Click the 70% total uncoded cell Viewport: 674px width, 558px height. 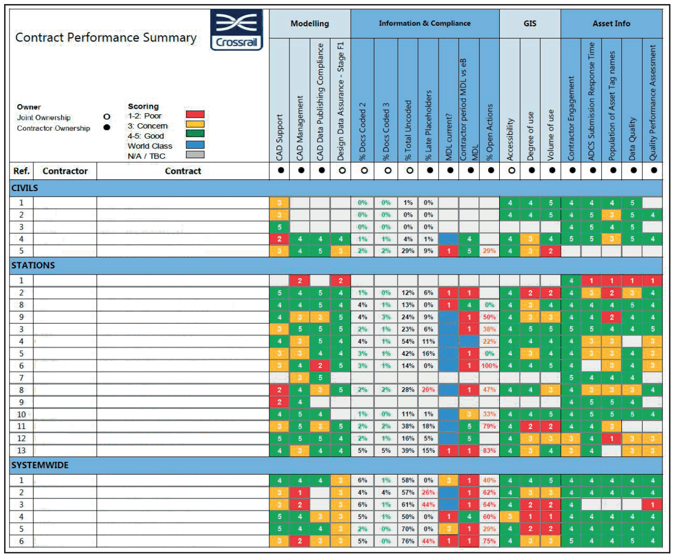[x=408, y=529]
